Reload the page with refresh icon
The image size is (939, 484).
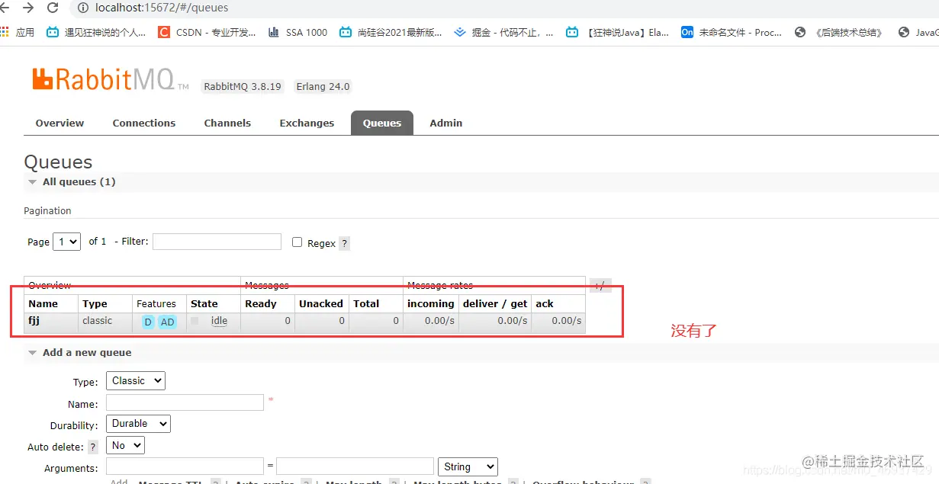(x=53, y=8)
